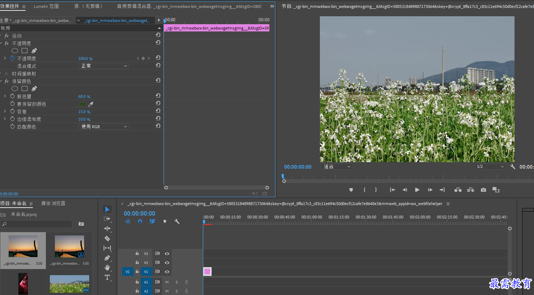Select the Pen tool in tools panel
This screenshot has width=534, height=295.
tap(107, 258)
